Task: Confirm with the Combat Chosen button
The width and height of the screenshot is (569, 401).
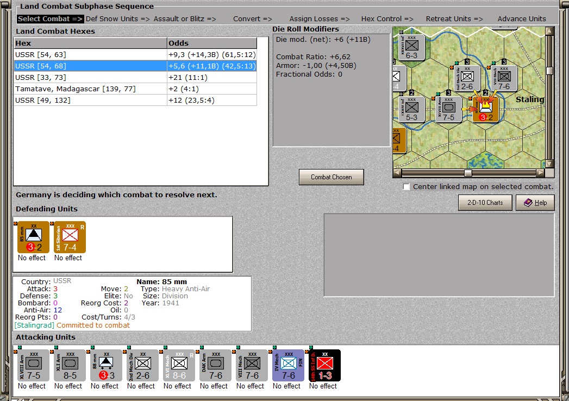Action: pyautogui.click(x=332, y=177)
